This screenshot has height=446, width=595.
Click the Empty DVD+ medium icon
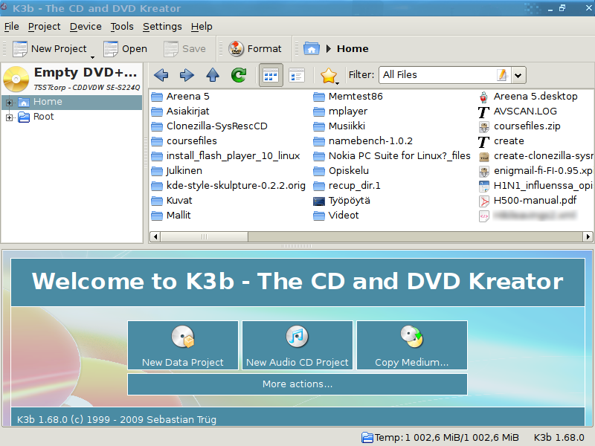coord(16,79)
